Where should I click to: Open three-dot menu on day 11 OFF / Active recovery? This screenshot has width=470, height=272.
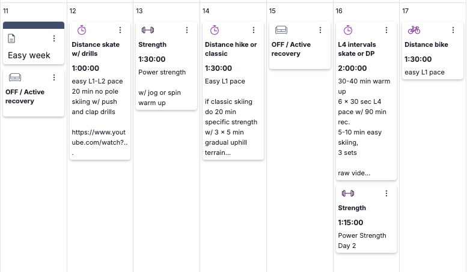(54, 77)
